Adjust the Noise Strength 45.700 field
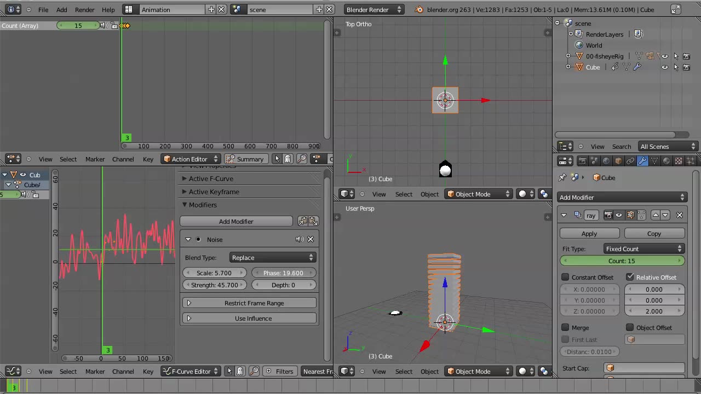The height and width of the screenshot is (394, 701). pyautogui.click(x=215, y=285)
